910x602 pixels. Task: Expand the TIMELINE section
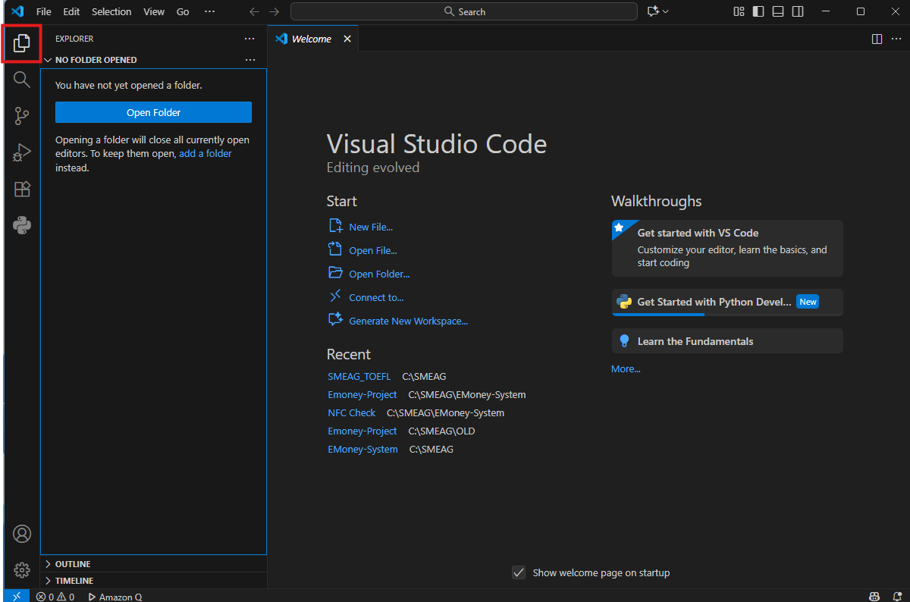pyautogui.click(x=74, y=581)
